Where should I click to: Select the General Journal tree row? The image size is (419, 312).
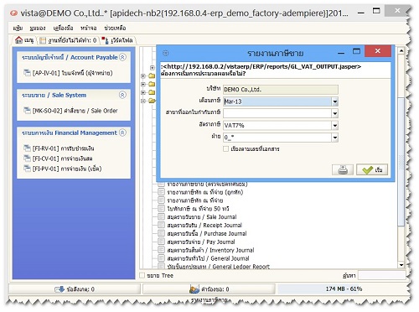[208, 258]
